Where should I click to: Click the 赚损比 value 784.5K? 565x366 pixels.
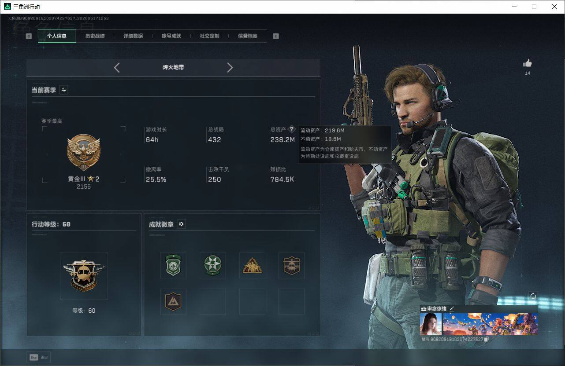(x=282, y=179)
